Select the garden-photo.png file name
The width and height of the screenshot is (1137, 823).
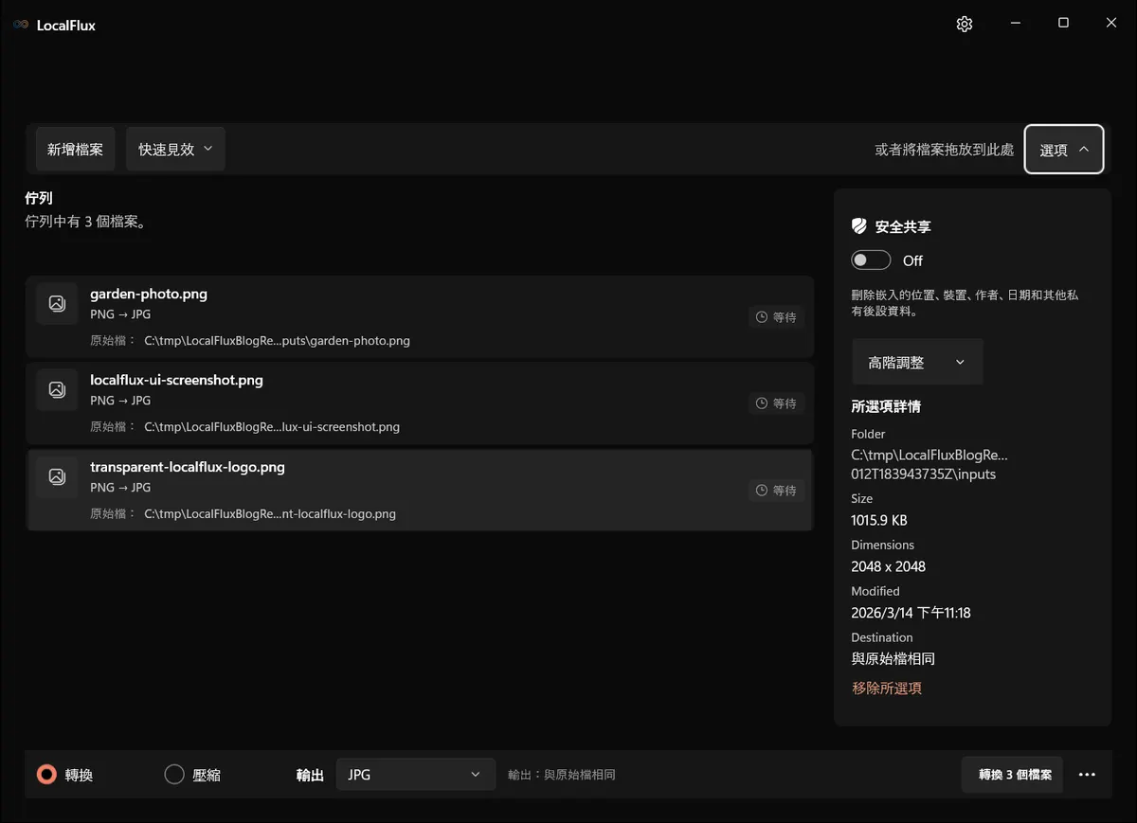click(x=149, y=294)
